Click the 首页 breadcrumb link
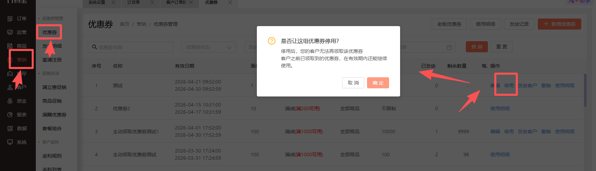This screenshot has height=171, width=596. pos(125,24)
